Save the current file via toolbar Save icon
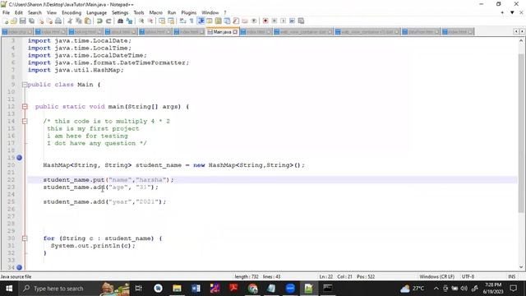The image size is (526, 296). click(x=22, y=21)
